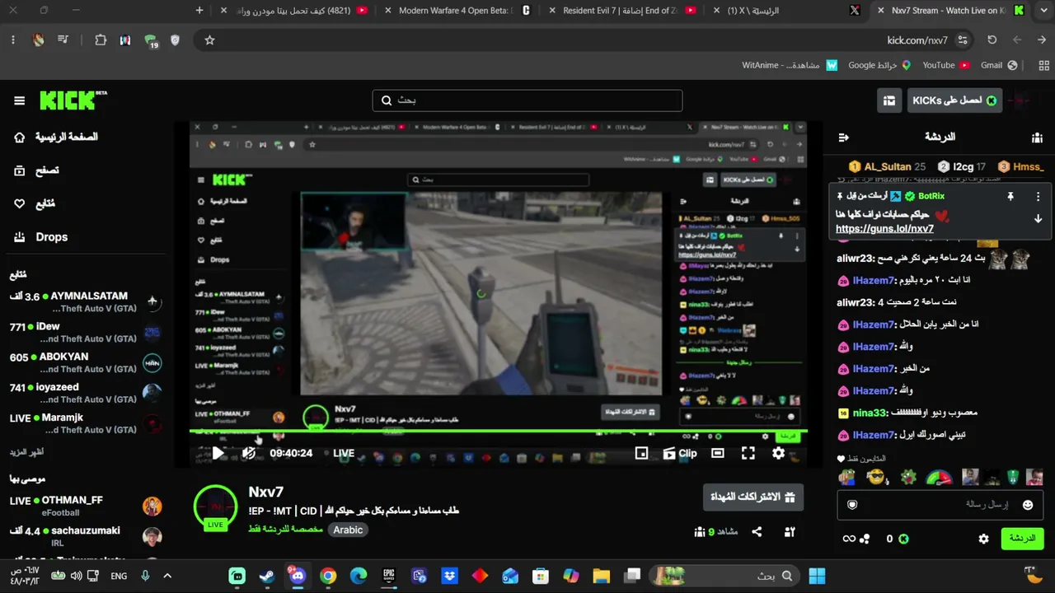Click the Clip button in player controls
Screen dimensions: 1055x593
pyautogui.click(x=680, y=453)
